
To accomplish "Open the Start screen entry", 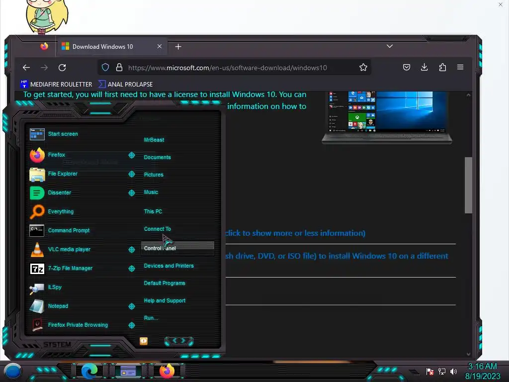I will 63,134.
